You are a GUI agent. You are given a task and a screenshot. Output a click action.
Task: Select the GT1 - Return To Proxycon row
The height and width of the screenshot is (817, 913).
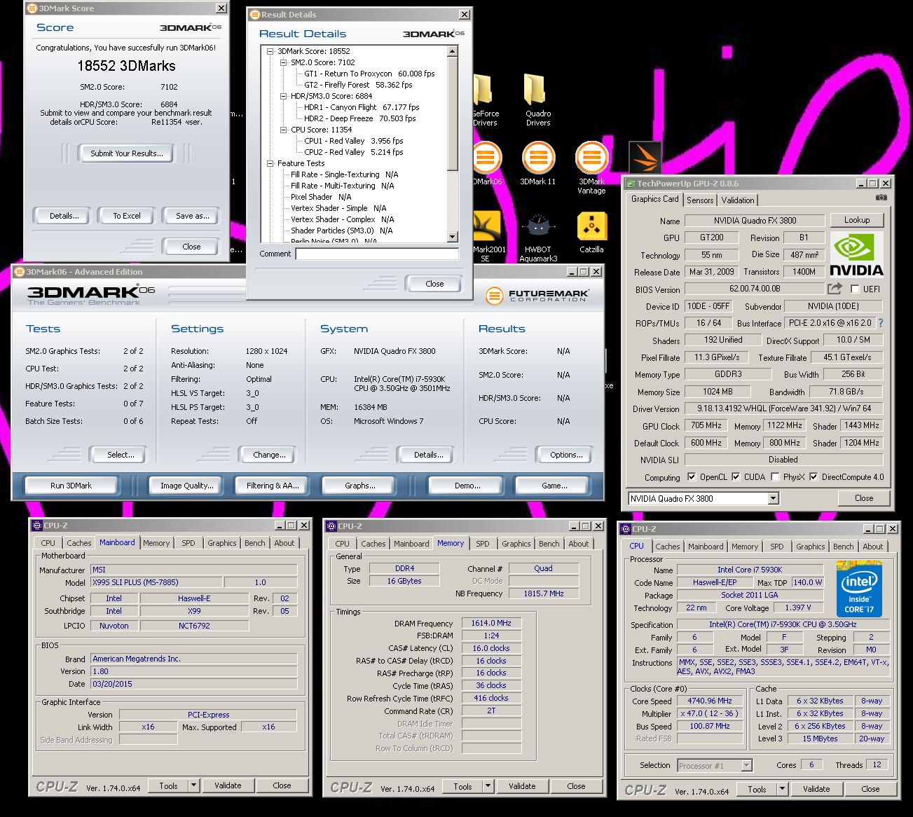[369, 74]
